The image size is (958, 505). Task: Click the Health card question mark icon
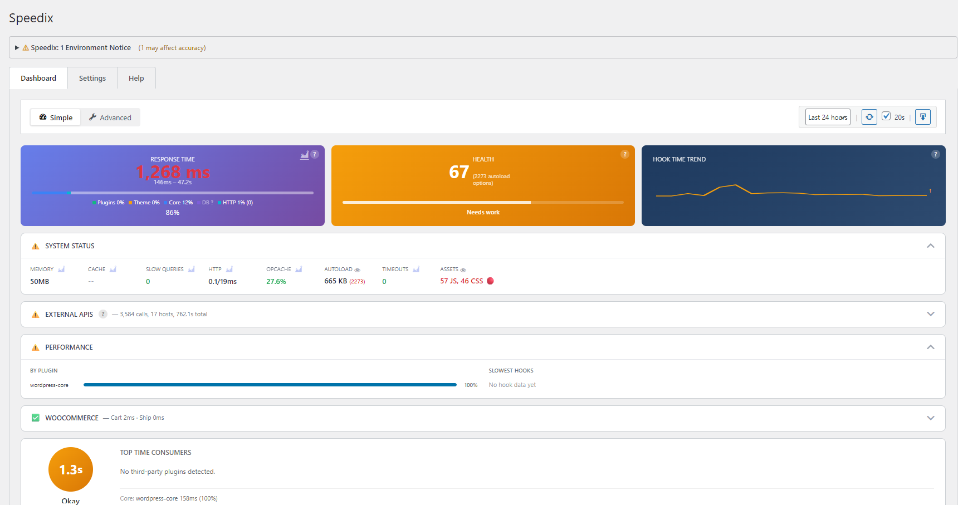[x=625, y=154]
